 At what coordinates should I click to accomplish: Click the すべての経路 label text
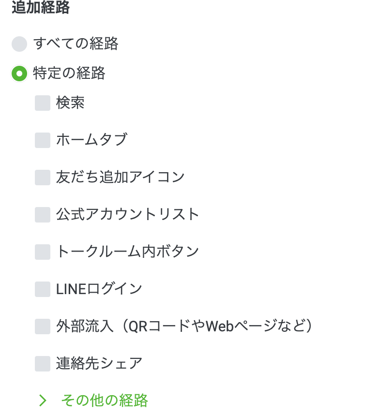tap(76, 44)
